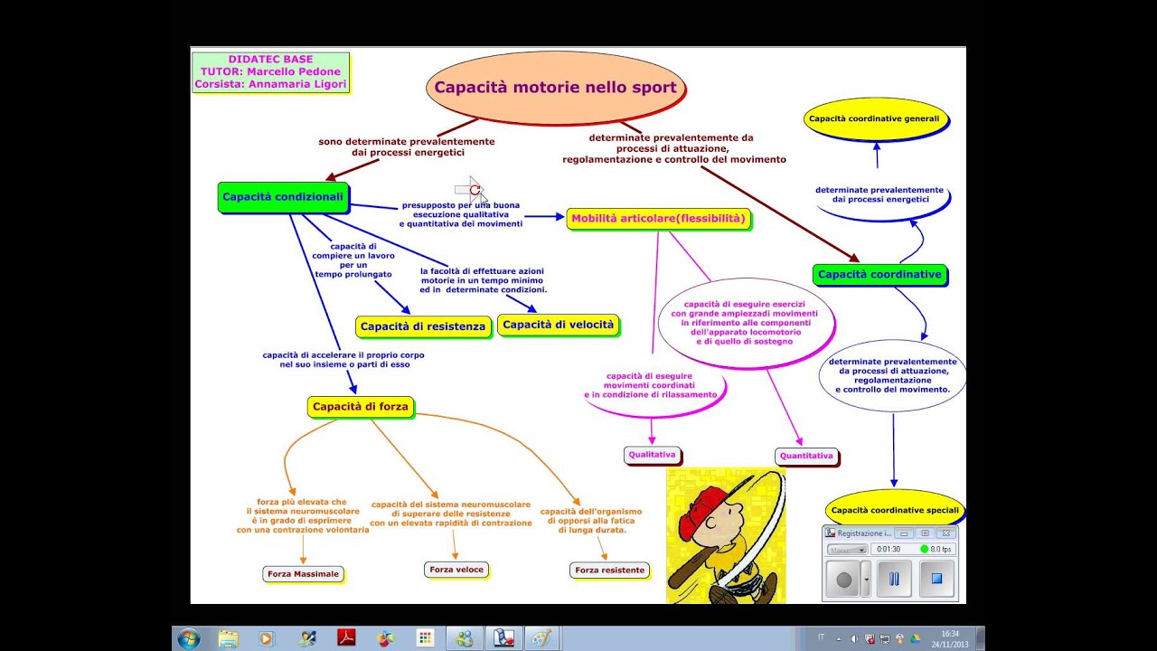Click the Forza Massimale box
This screenshot has height=651, width=1157.
click(x=304, y=573)
